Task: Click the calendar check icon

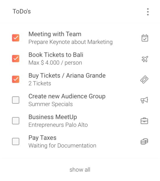Action: (145, 38)
